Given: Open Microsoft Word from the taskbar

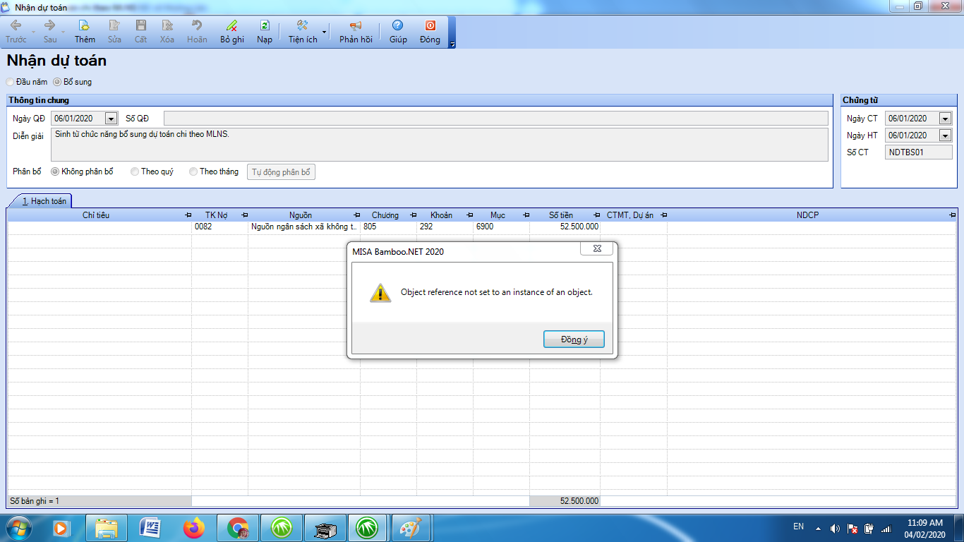Looking at the screenshot, I should tap(150, 527).
